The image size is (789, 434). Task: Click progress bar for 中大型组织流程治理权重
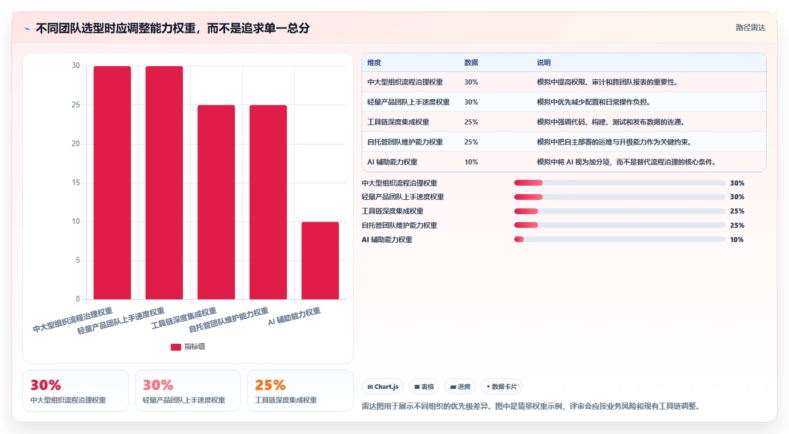tap(620, 183)
